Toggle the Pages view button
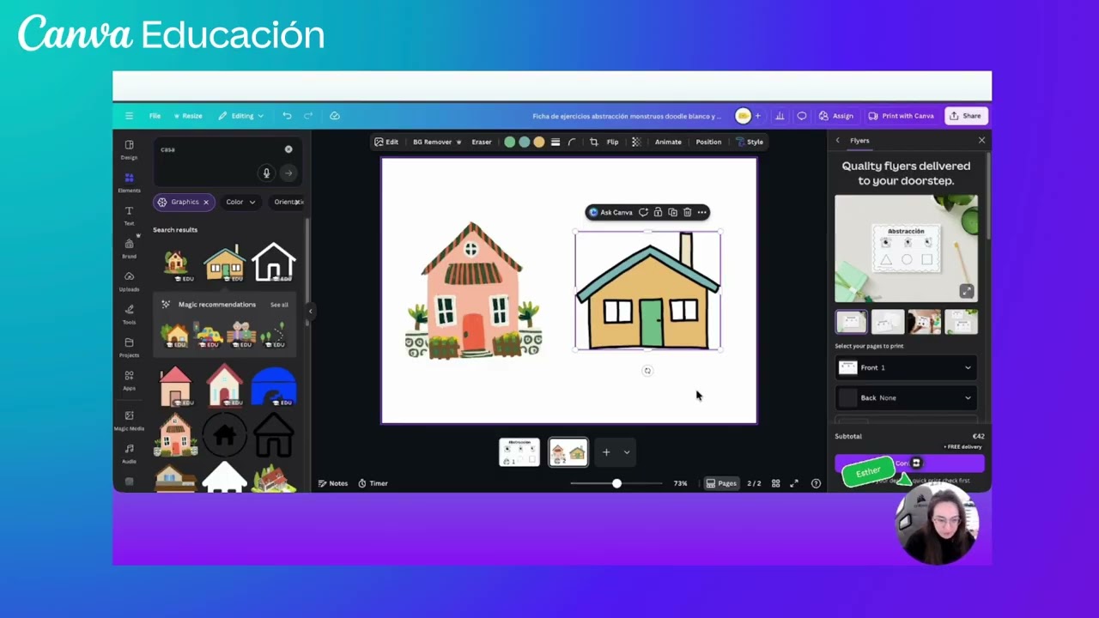 click(x=721, y=483)
